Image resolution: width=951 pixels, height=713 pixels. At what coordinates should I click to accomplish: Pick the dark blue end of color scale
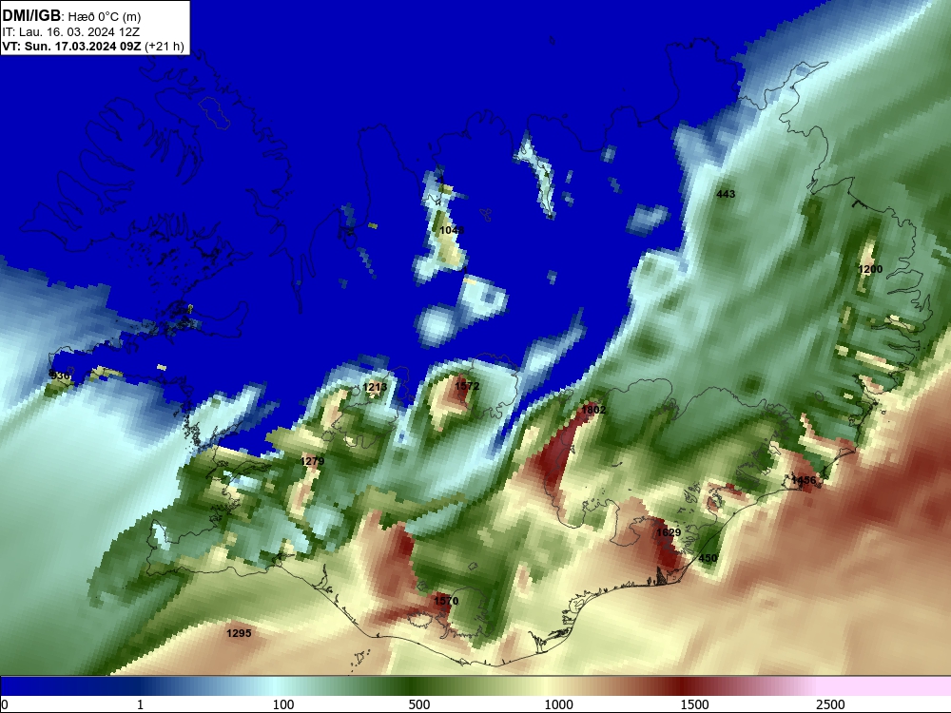point(12,685)
